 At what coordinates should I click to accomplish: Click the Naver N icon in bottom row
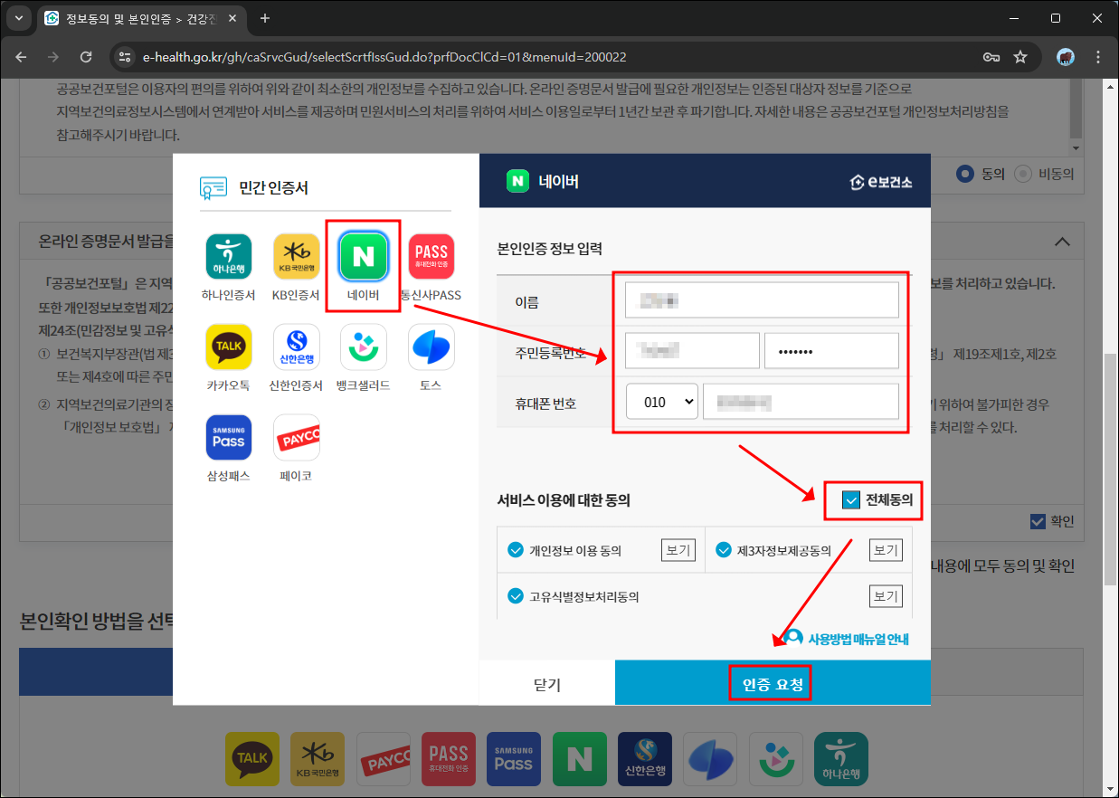[580, 758]
